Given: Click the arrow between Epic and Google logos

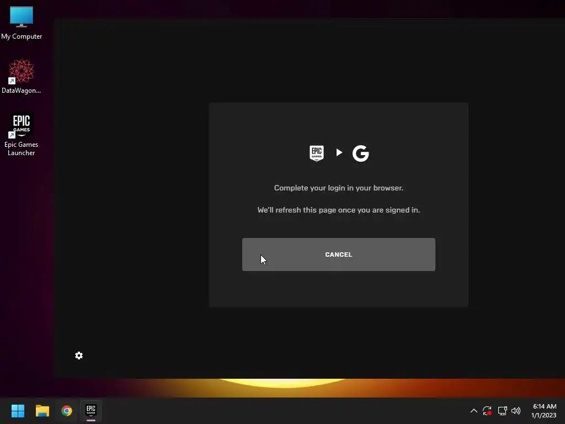Looking at the screenshot, I should point(339,152).
